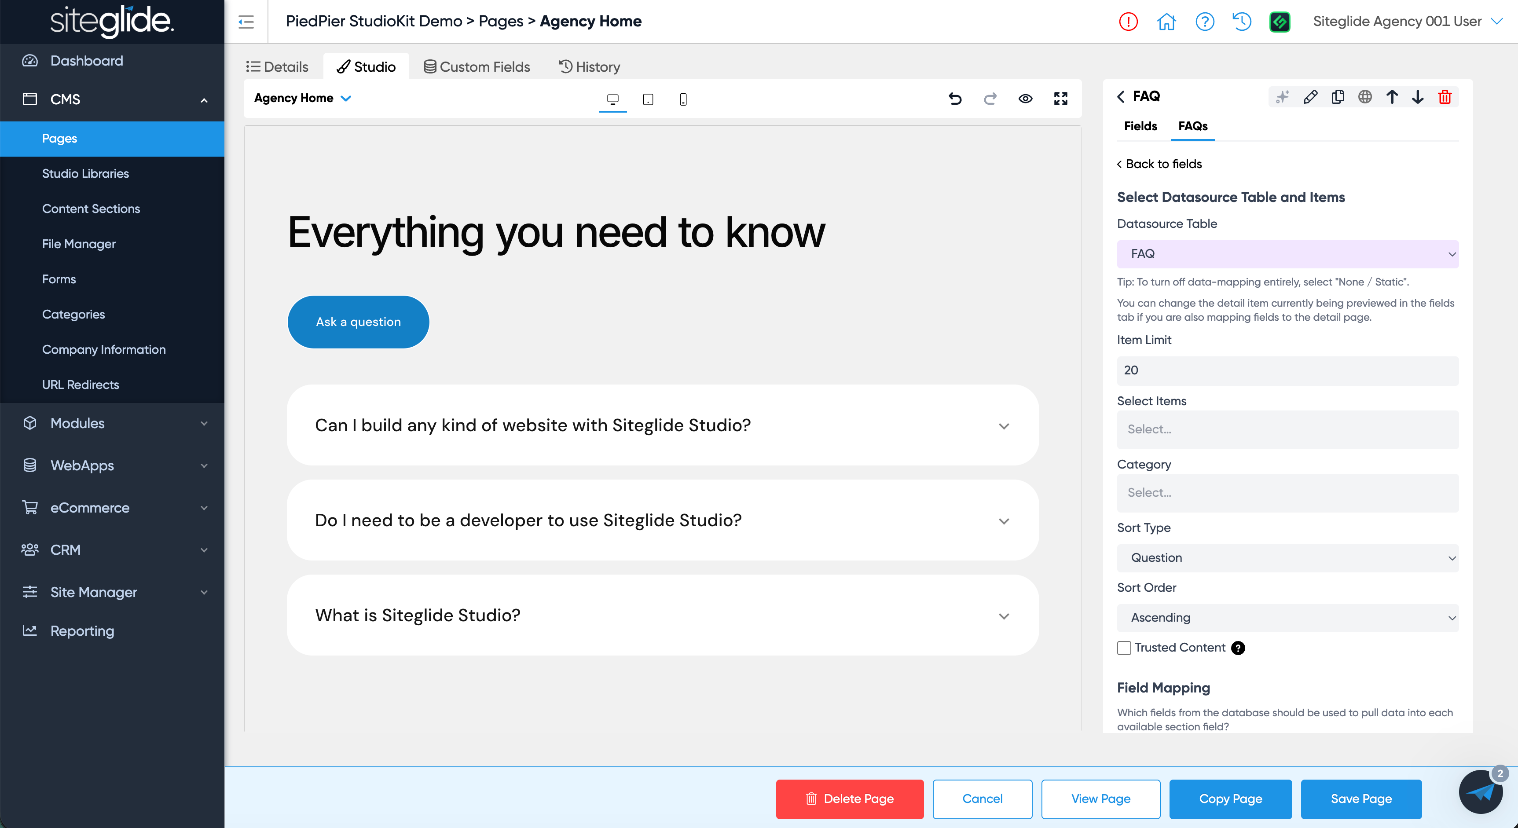Click Pages in the breadcrumb
The width and height of the screenshot is (1518, 828).
501,21
